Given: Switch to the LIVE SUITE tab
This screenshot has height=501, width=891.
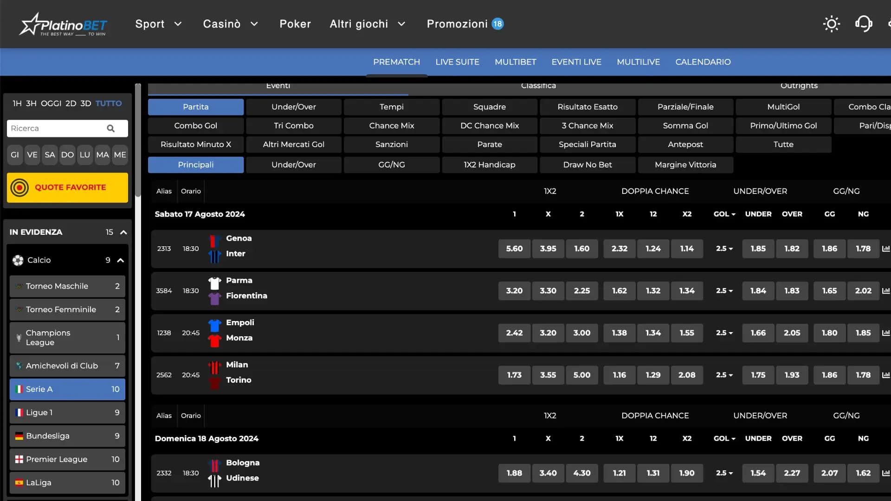Looking at the screenshot, I should tap(457, 62).
